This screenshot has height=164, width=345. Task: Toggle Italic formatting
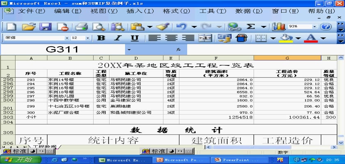pyautogui.click(x=118, y=38)
